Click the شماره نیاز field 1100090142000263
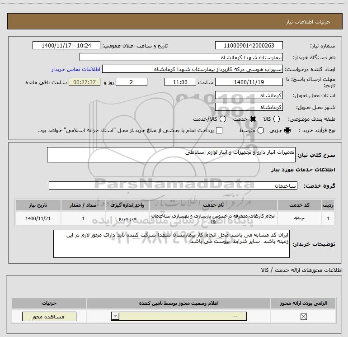This screenshot has width=348, height=337. click(x=249, y=45)
